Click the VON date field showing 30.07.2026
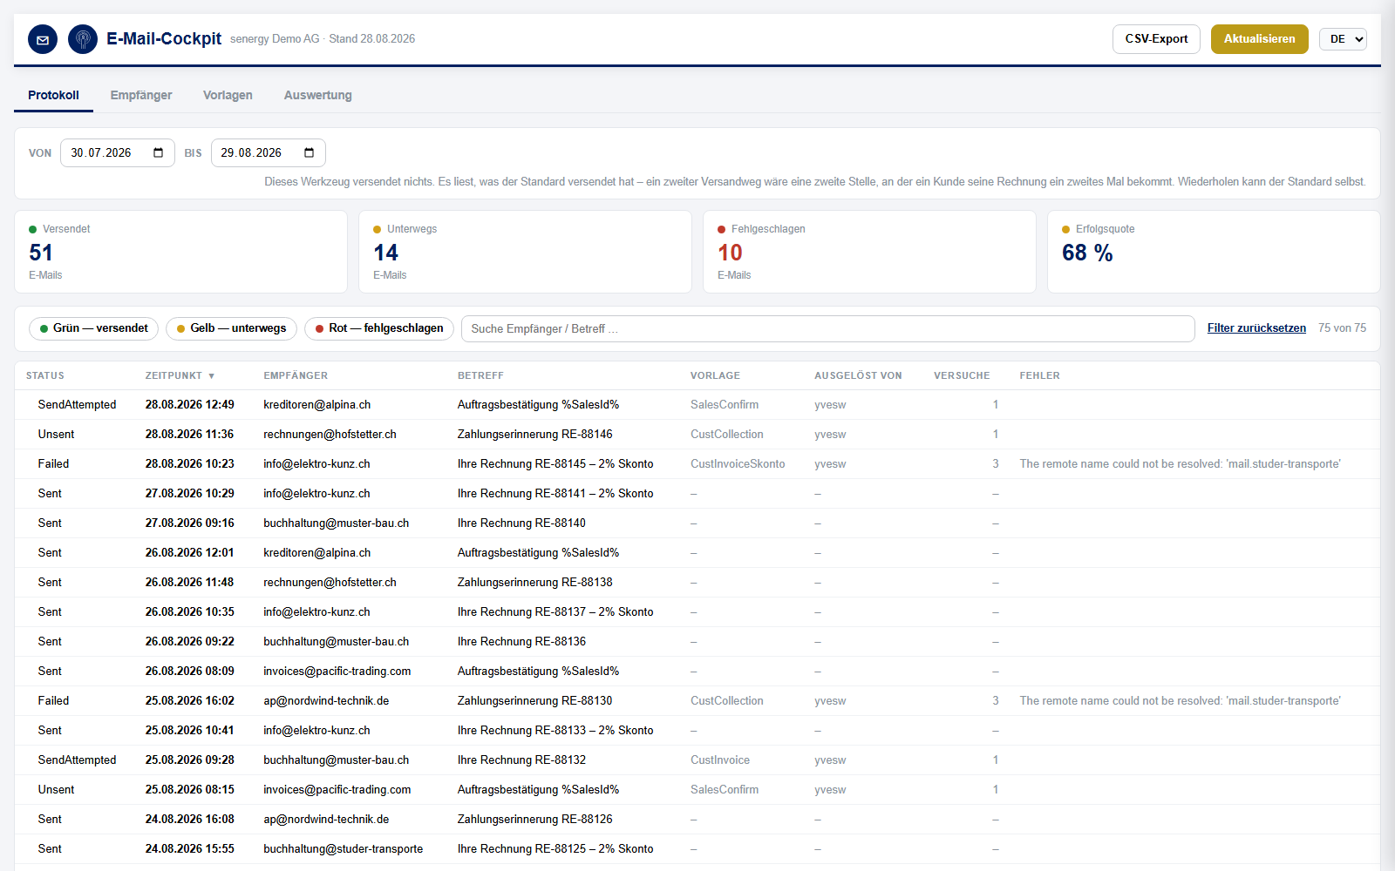This screenshot has height=871, width=1395. (x=118, y=153)
